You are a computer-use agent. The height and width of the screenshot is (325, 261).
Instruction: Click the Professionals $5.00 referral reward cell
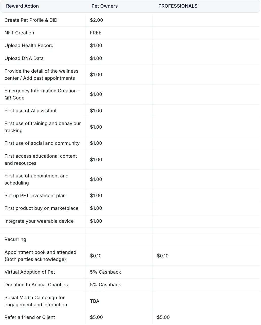(x=163, y=317)
